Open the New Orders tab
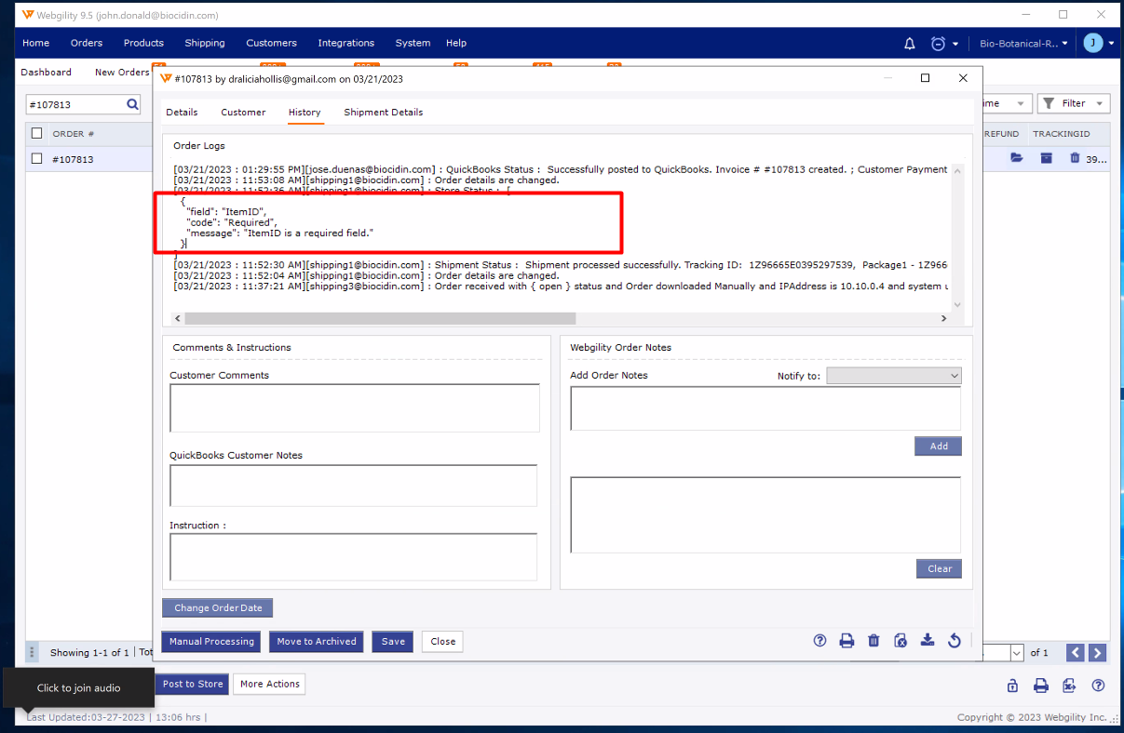This screenshot has height=733, width=1124. coord(122,73)
